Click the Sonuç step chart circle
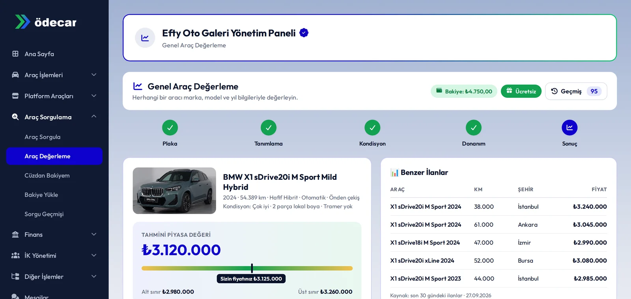 (569, 127)
